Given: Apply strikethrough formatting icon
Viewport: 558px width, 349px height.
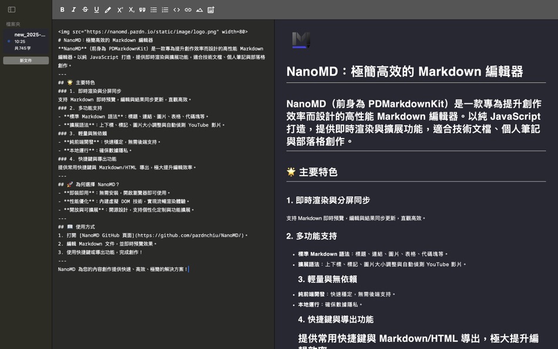Looking at the screenshot, I should (x=85, y=9).
